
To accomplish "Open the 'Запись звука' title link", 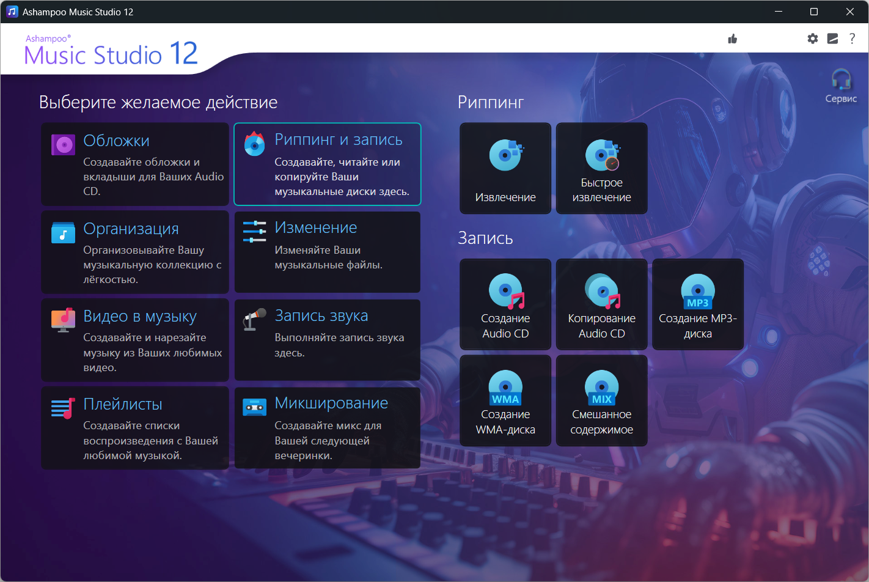I will coord(321,315).
